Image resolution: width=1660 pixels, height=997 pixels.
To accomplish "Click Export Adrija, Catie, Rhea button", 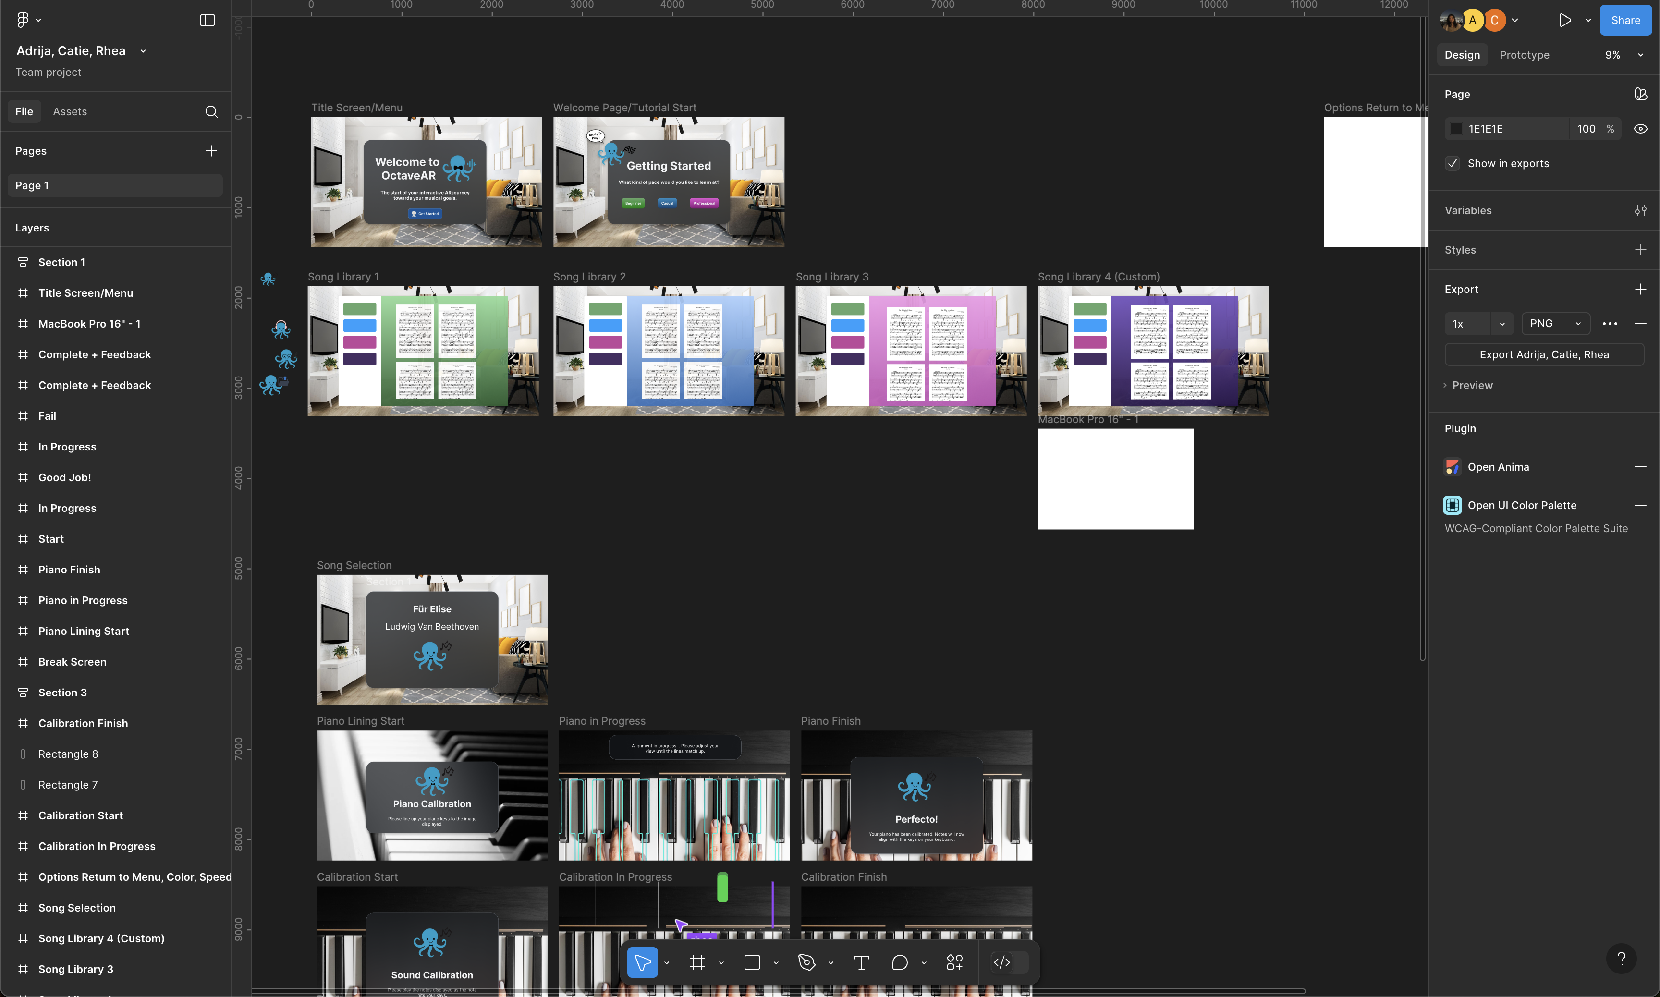I will (x=1544, y=355).
